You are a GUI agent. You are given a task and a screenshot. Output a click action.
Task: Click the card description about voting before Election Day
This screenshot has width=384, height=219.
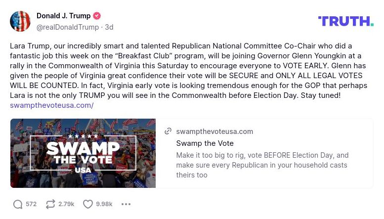[262, 165]
